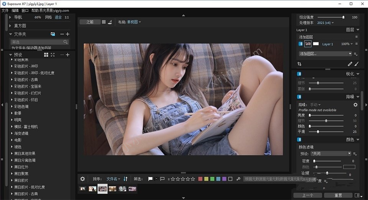Filter by unflagged outline flag

(162, 179)
